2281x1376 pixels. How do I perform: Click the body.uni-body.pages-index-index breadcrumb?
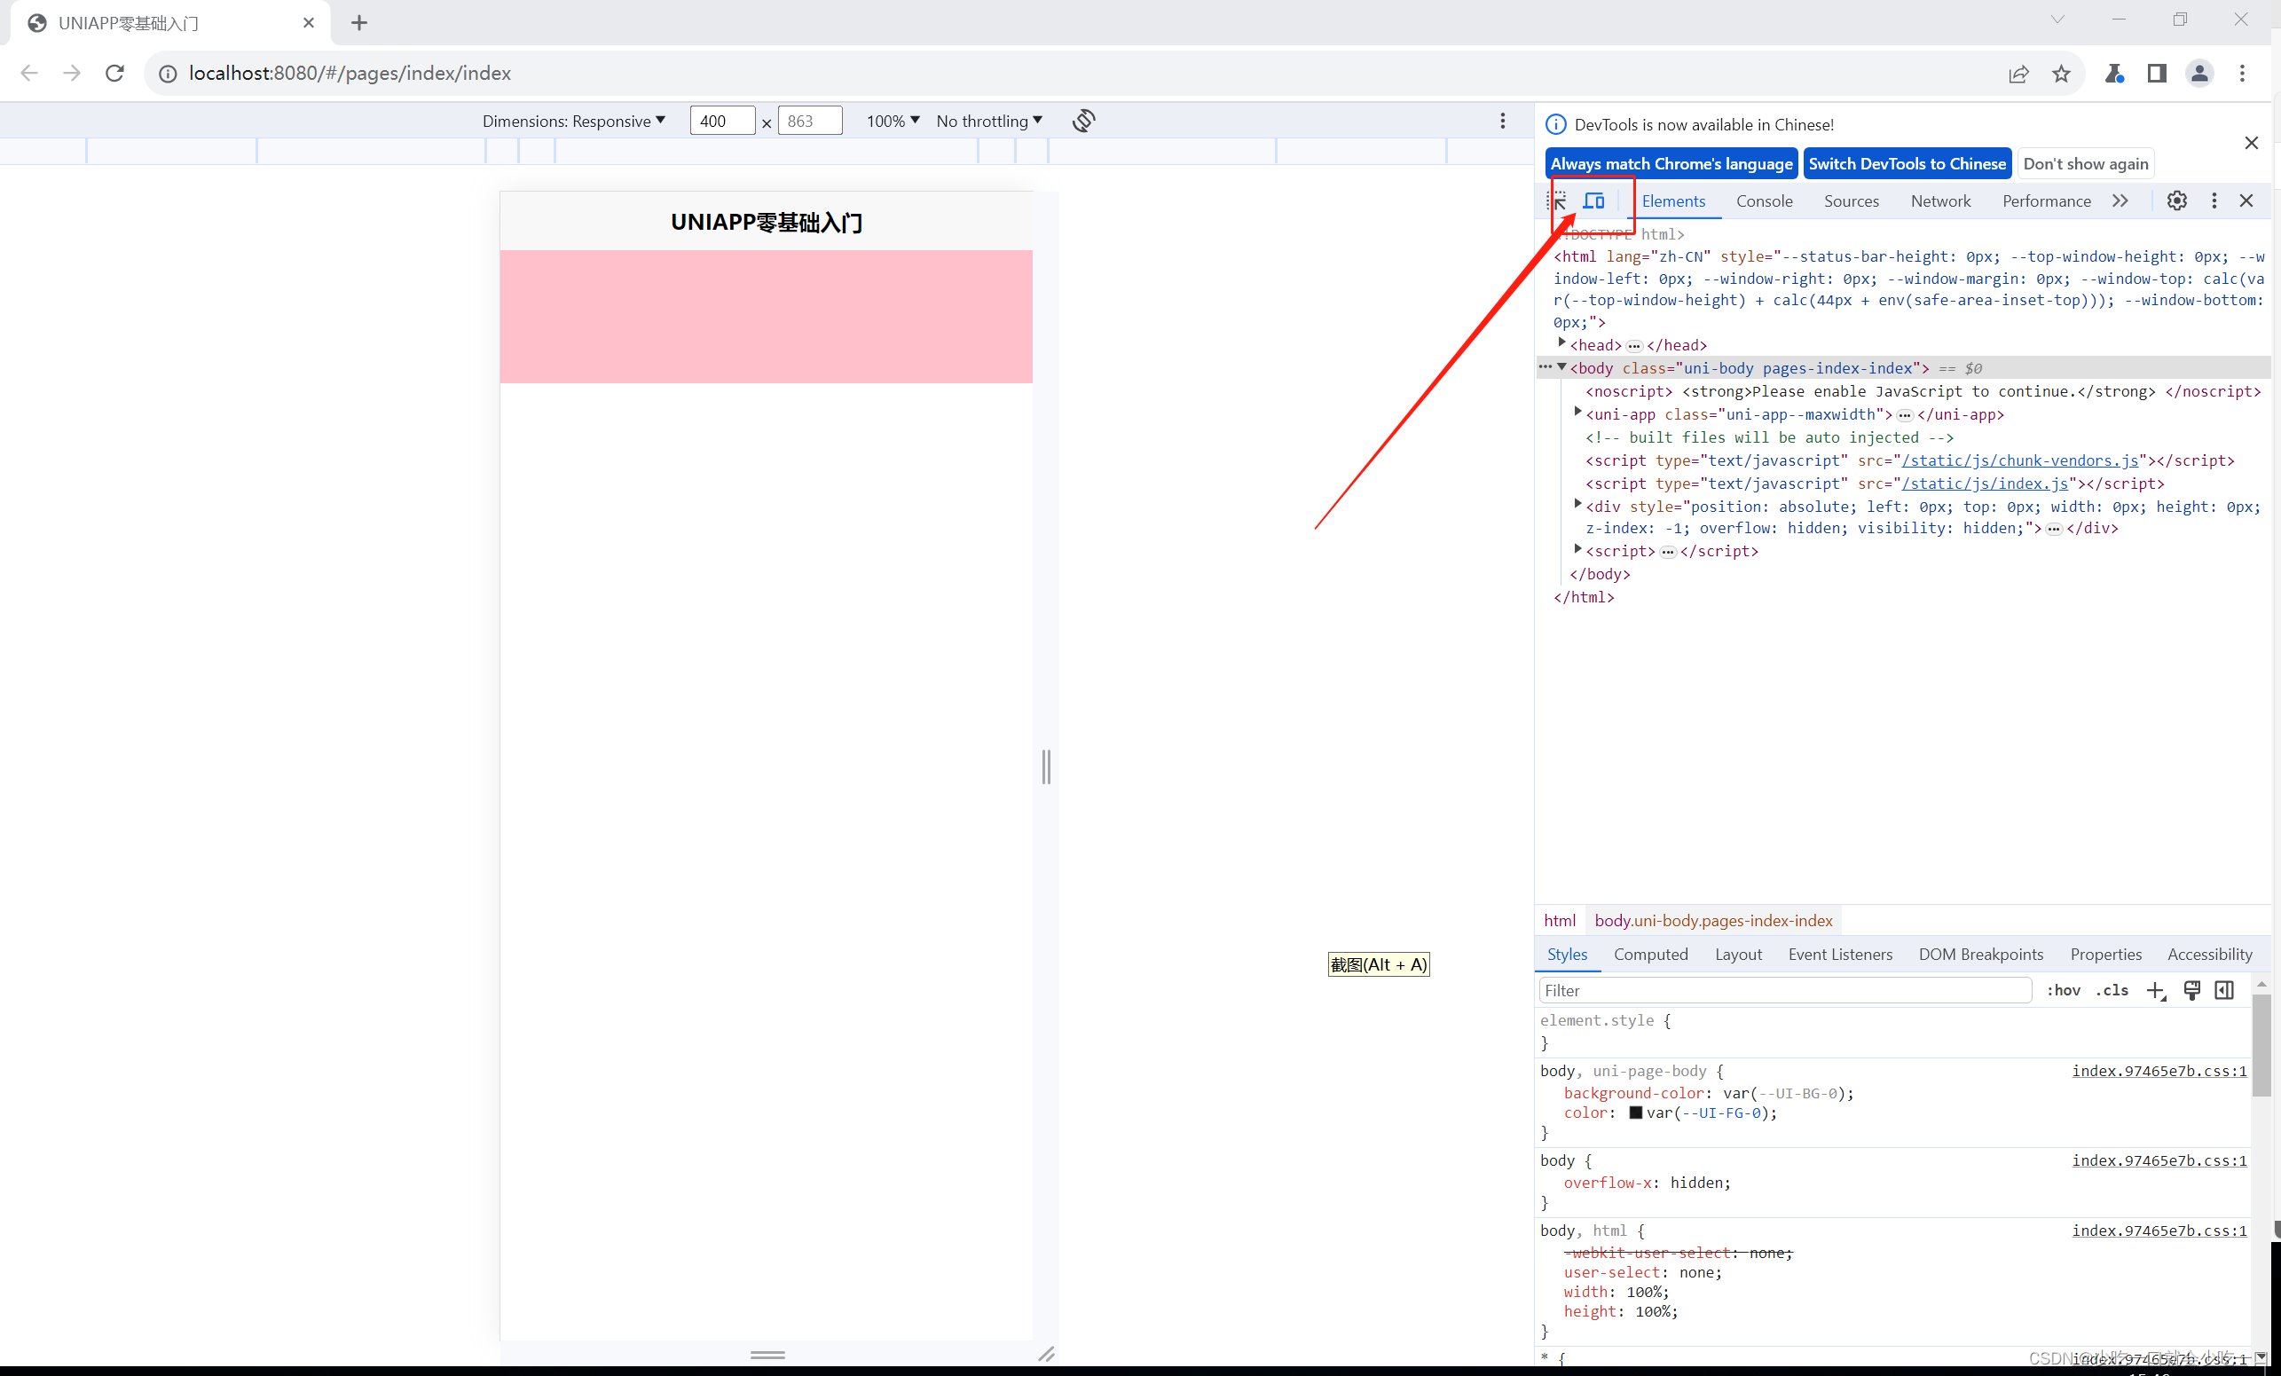tap(1712, 920)
